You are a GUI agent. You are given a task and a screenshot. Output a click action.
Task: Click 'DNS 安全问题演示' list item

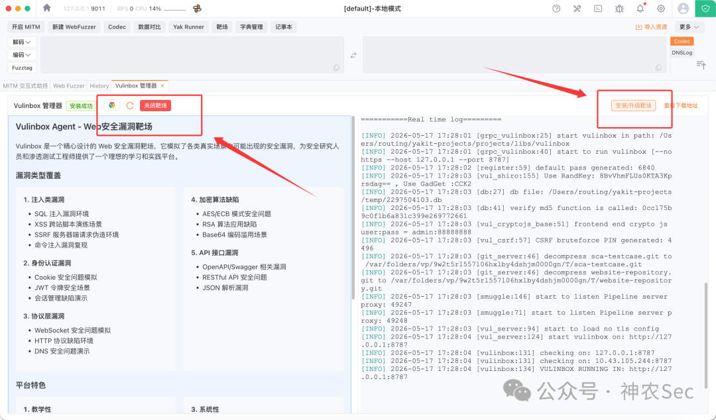[62, 351]
